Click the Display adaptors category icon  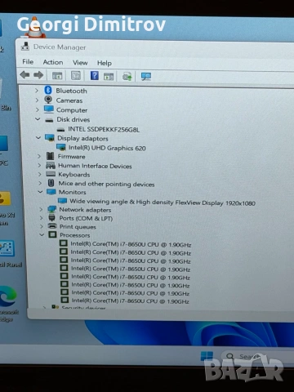(50, 138)
